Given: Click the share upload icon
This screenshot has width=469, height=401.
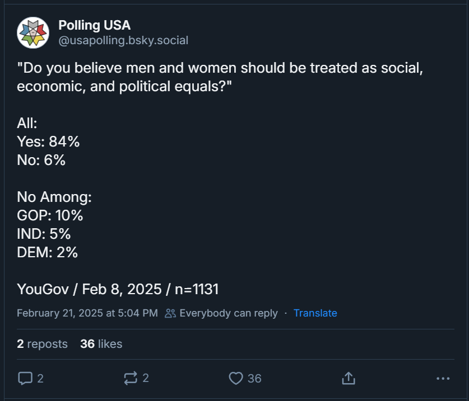Looking at the screenshot, I should point(349,378).
